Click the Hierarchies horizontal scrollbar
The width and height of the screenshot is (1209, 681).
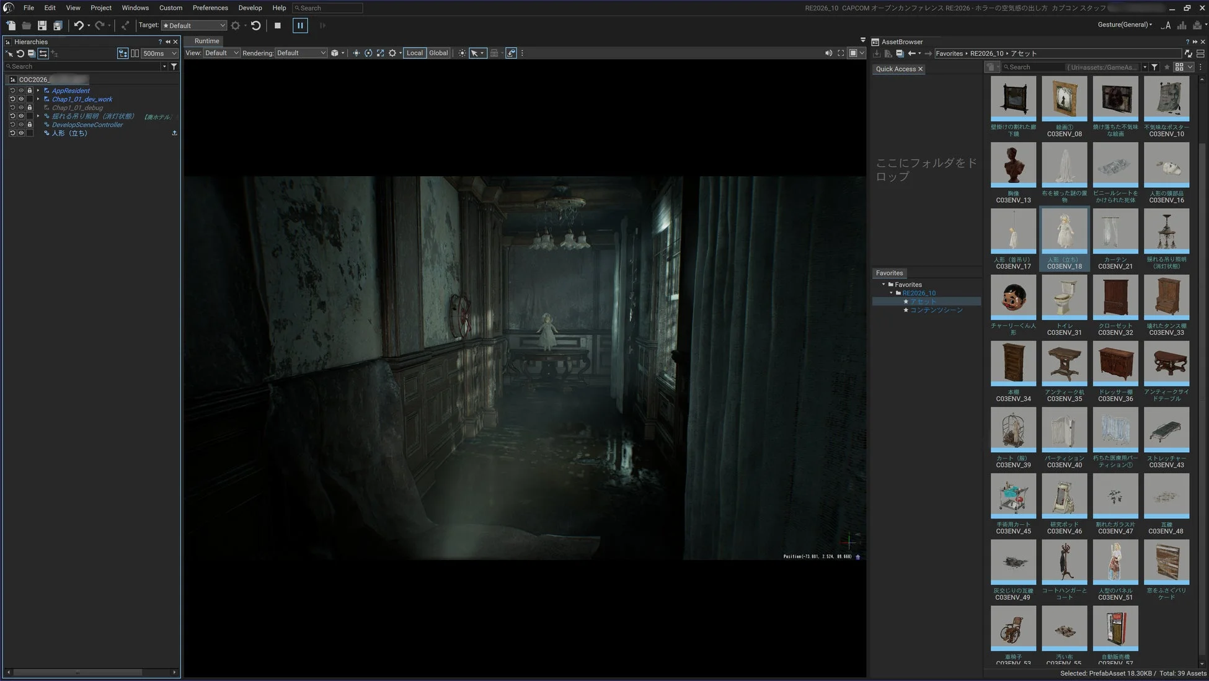(x=77, y=672)
